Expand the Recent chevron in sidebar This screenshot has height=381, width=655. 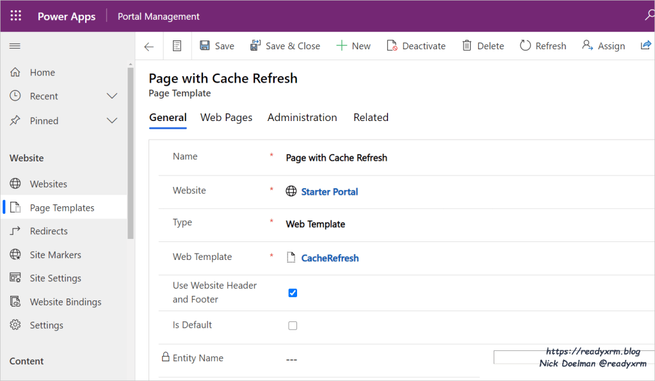tap(112, 96)
